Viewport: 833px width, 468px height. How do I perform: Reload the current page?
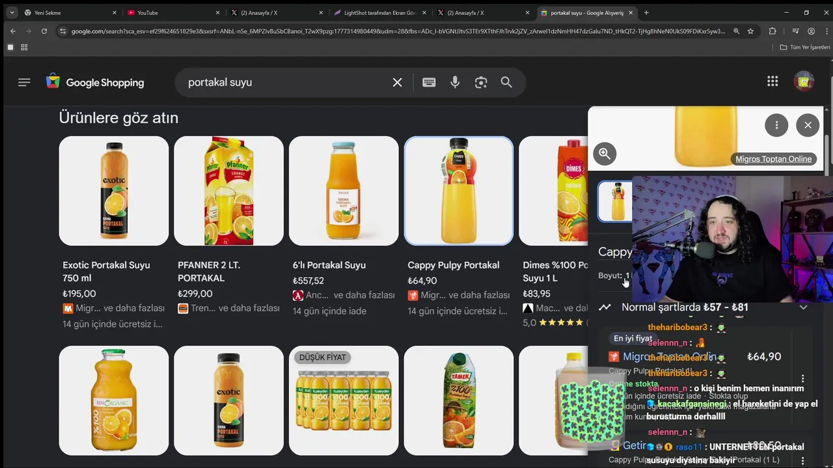click(44, 31)
